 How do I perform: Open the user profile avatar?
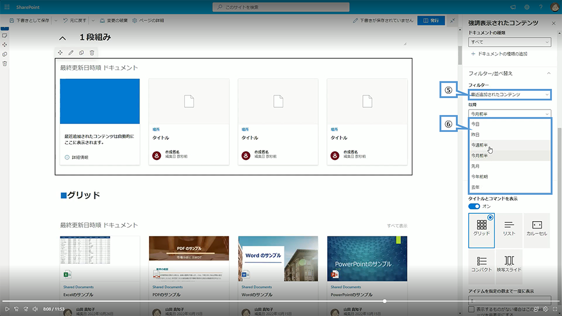pyautogui.click(x=555, y=7)
